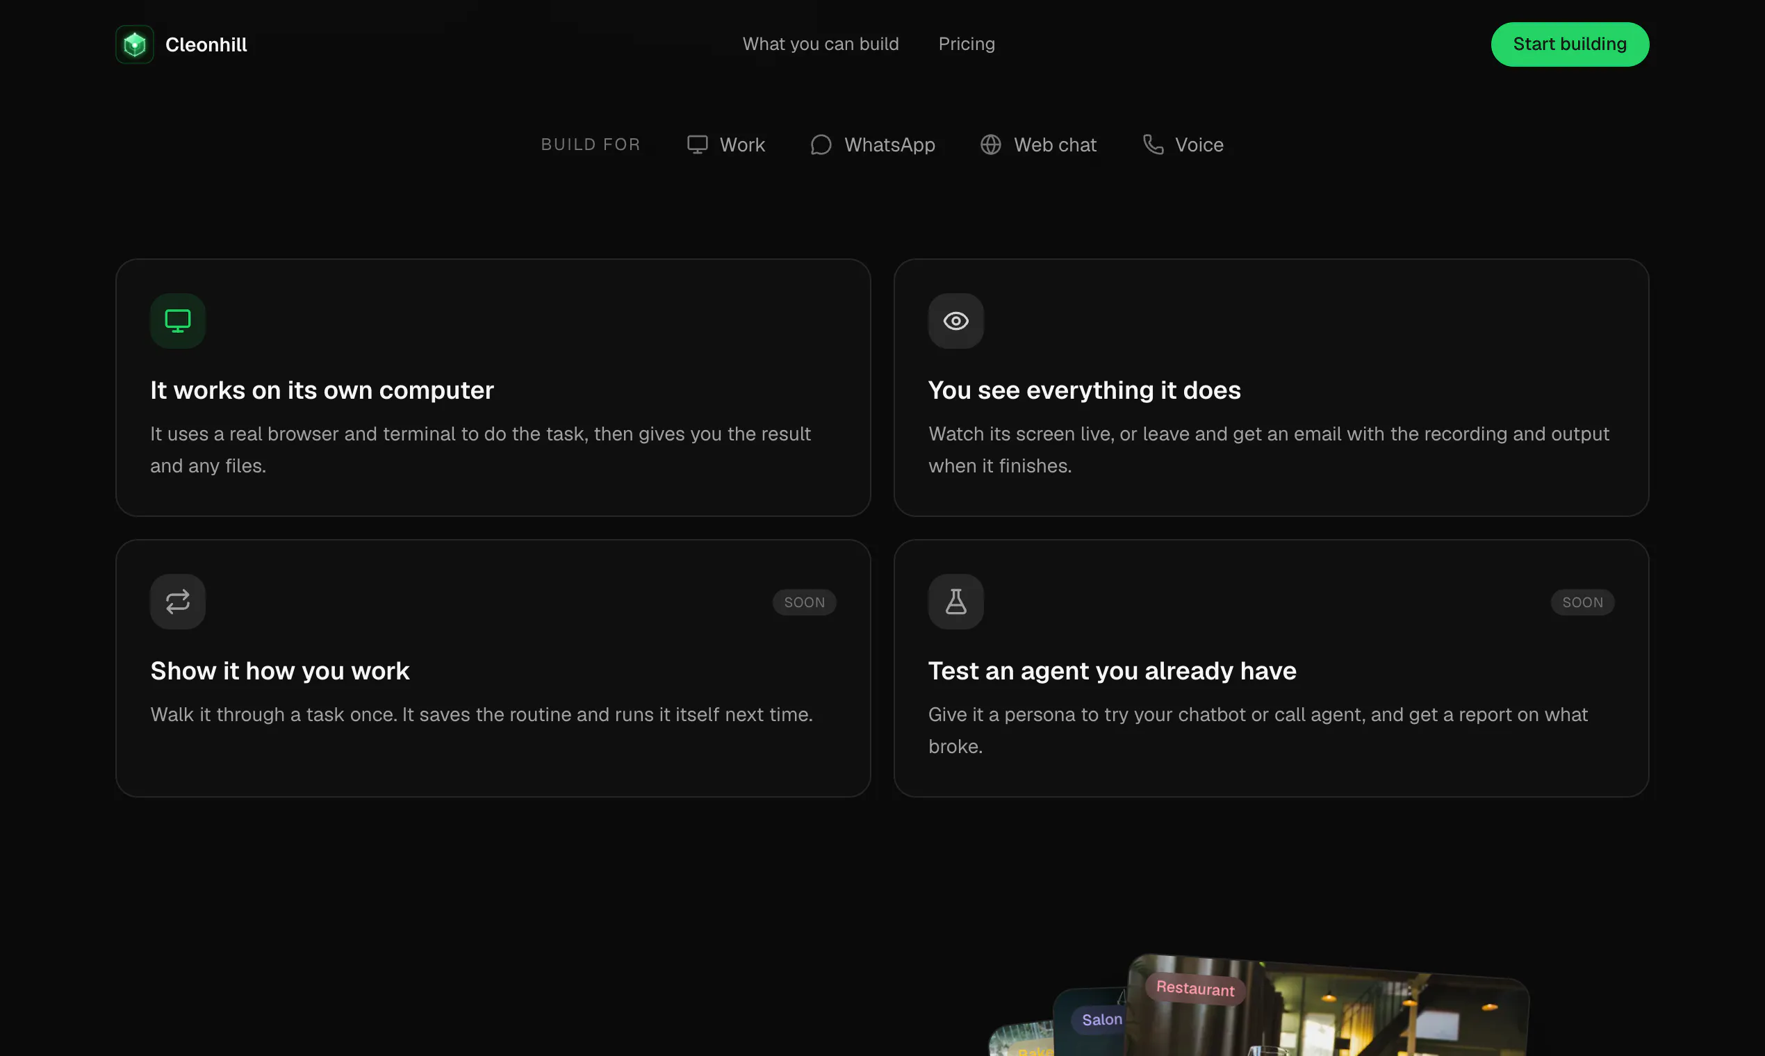Go to the Pricing page
This screenshot has width=1765, height=1056.
(x=967, y=44)
